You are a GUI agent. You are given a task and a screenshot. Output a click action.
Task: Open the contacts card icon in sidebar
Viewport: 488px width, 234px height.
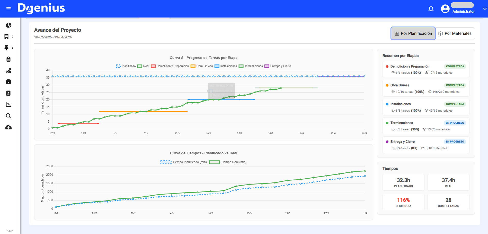(x=8, y=93)
